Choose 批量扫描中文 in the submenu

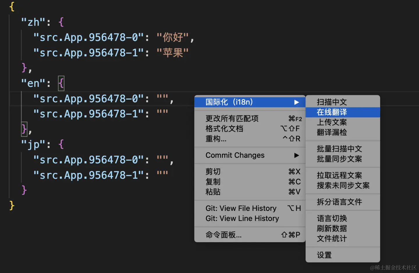[343, 149]
